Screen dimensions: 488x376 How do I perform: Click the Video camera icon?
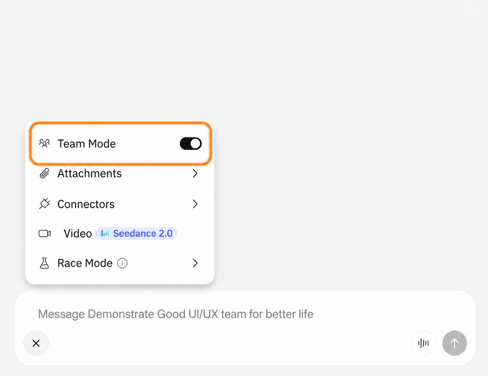pyautogui.click(x=44, y=234)
